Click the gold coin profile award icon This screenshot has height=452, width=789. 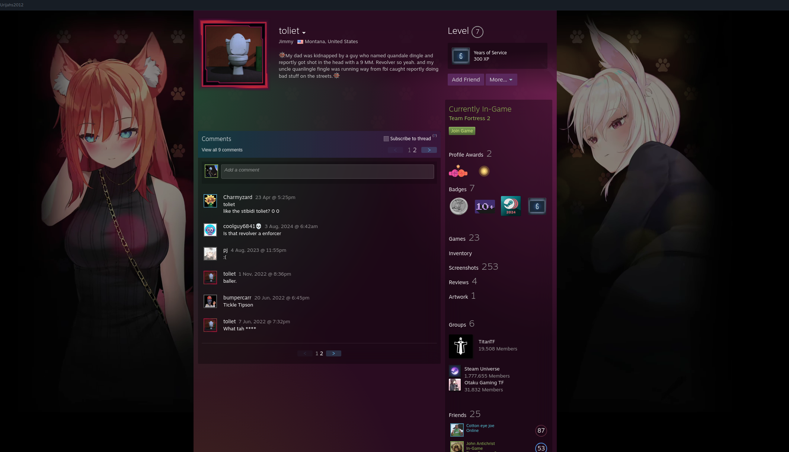(x=484, y=171)
